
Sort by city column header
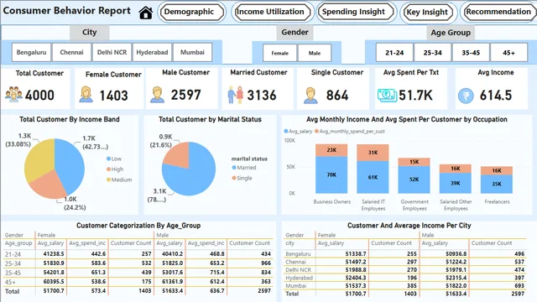pyautogui.click(x=290, y=243)
